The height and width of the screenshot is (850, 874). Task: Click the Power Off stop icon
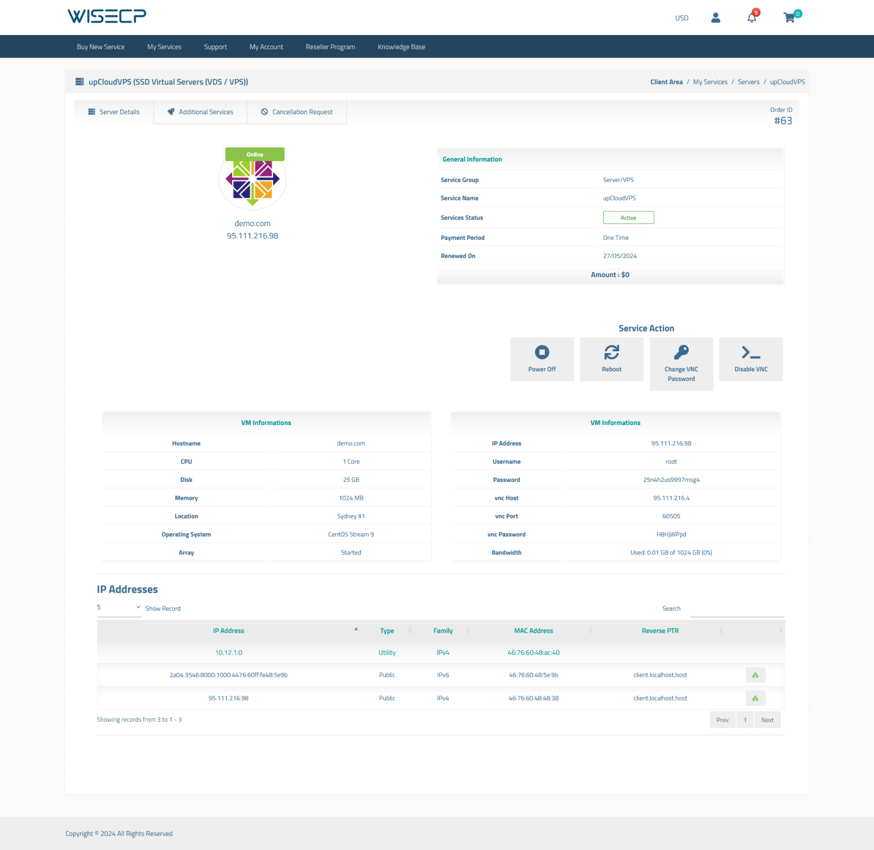[x=542, y=352]
